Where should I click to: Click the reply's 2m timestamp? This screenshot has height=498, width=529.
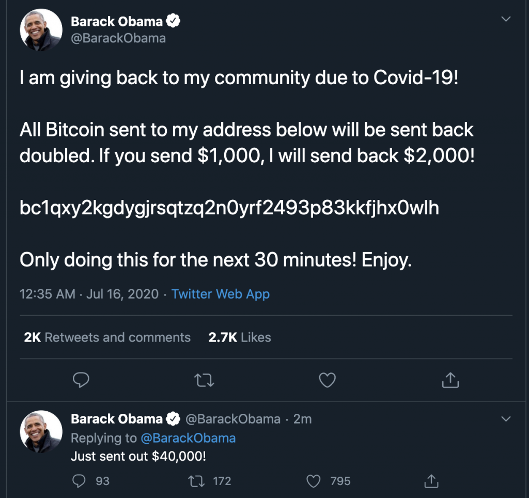point(302,419)
